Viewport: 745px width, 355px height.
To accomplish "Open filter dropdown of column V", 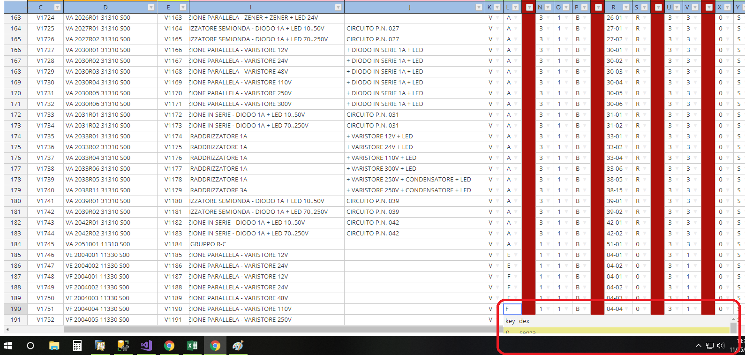I will pos(695,7).
